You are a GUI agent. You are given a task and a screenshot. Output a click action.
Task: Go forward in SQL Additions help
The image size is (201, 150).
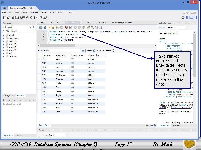[x=164, y=27]
